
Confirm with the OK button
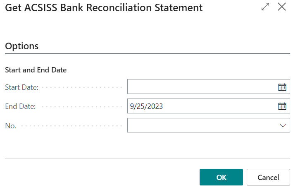click(x=221, y=177)
